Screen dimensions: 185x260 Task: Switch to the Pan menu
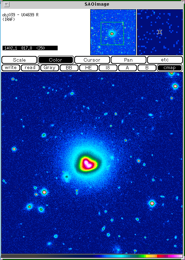[128, 60]
